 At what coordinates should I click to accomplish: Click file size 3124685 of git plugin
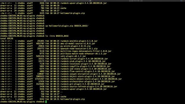(40, 84)
